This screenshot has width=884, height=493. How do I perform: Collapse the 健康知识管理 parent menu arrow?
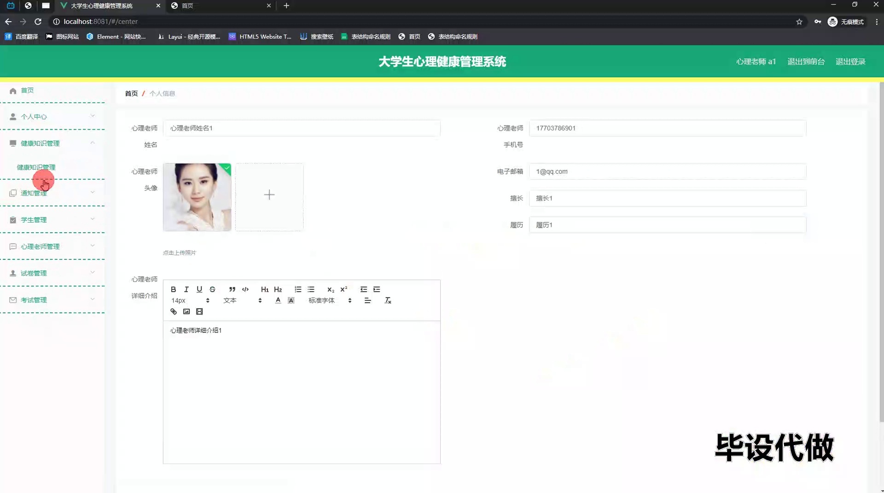(93, 143)
